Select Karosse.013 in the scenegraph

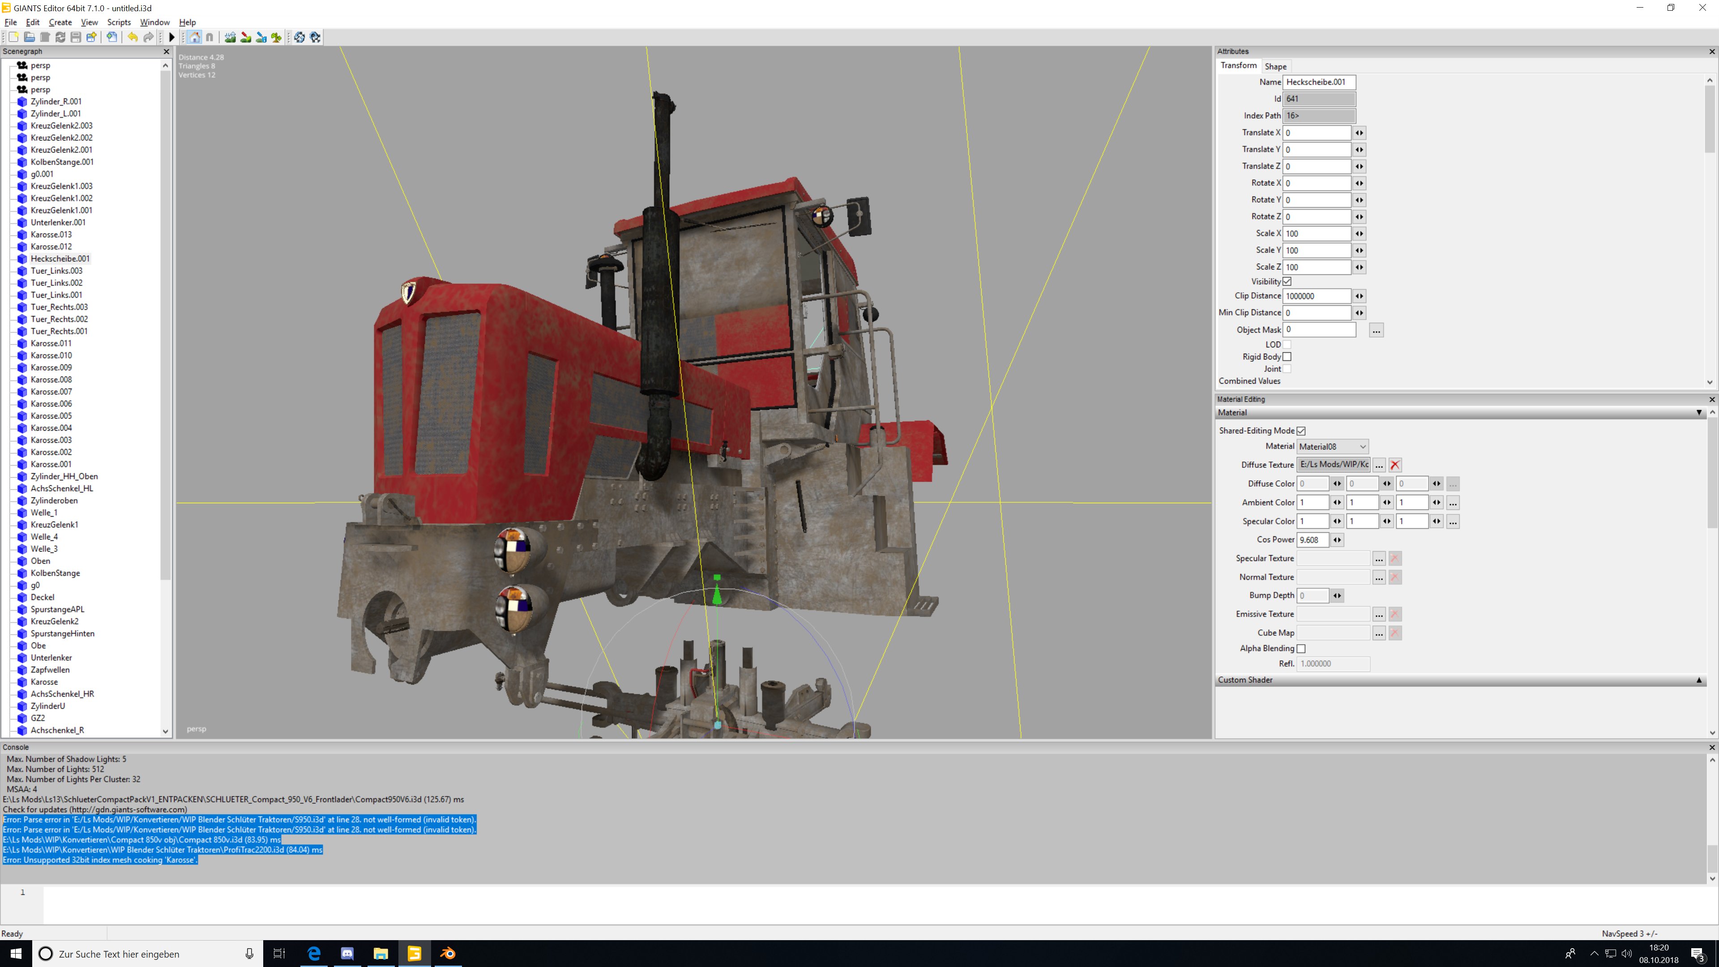point(51,234)
